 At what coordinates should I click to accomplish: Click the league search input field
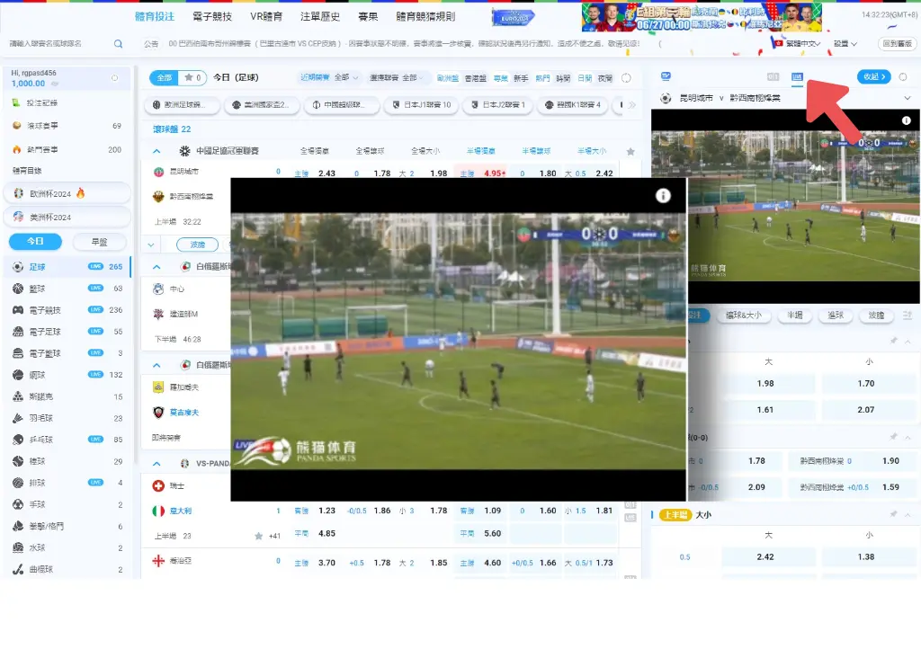58,43
